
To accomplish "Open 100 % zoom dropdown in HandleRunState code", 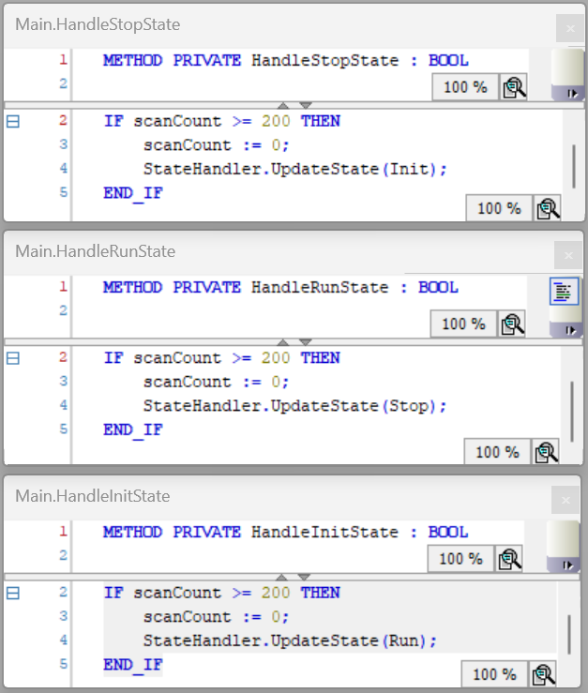I will click(x=497, y=452).
